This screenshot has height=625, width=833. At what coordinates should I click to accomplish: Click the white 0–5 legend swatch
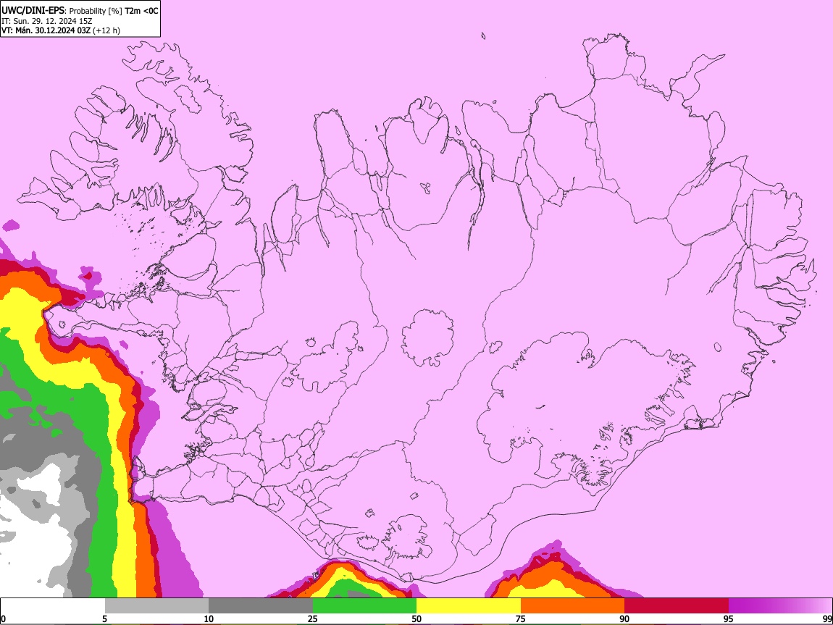click(x=53, y=605)
